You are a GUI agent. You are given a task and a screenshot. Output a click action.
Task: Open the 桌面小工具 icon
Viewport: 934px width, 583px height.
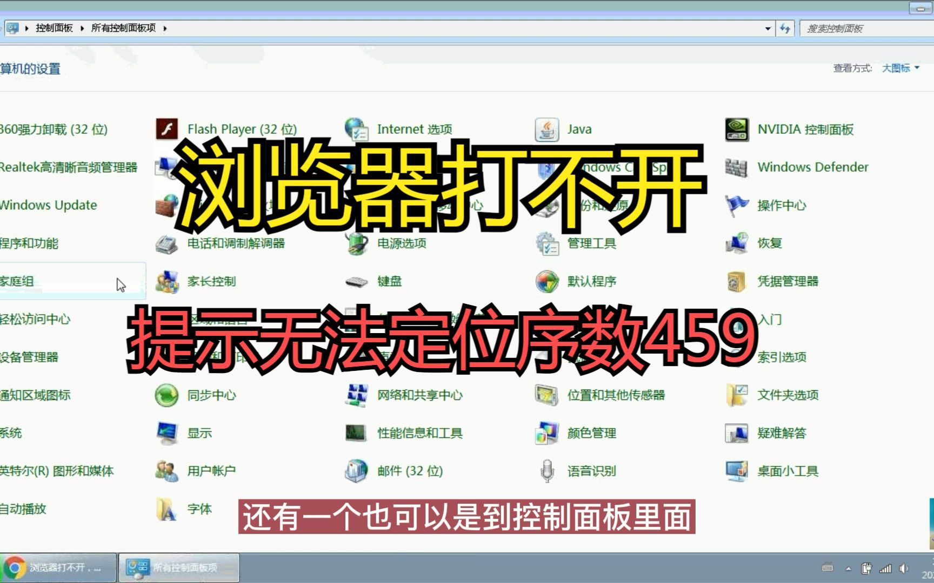737,471
